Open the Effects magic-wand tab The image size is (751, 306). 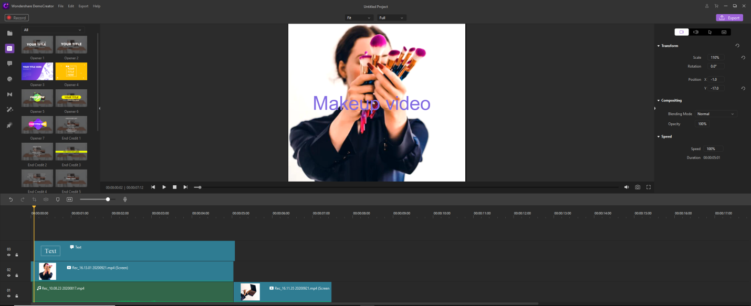(9, 110)
